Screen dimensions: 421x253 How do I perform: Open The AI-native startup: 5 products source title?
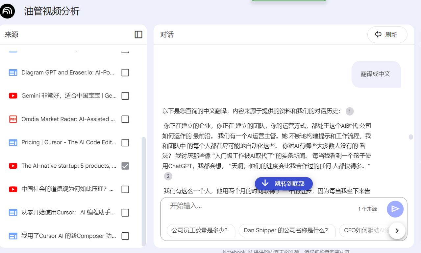(69, 166)
